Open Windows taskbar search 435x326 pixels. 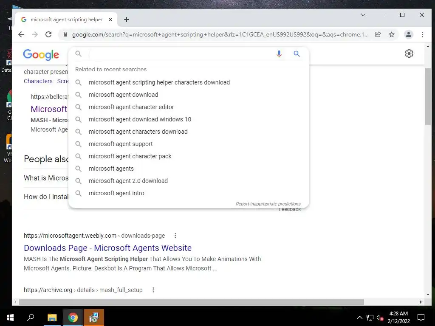click(x=31, y=318)
